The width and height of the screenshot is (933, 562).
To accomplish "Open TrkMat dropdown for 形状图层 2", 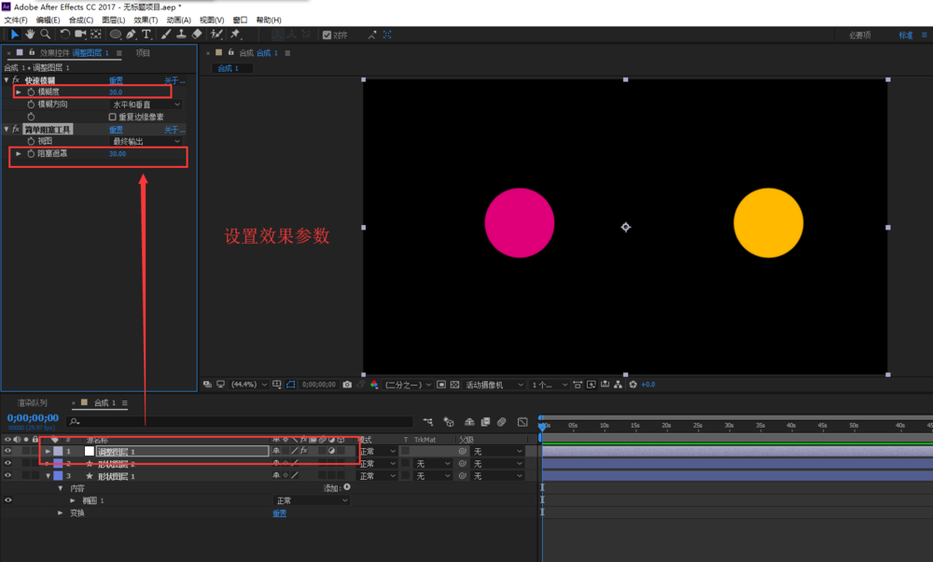I will point(433,463).
